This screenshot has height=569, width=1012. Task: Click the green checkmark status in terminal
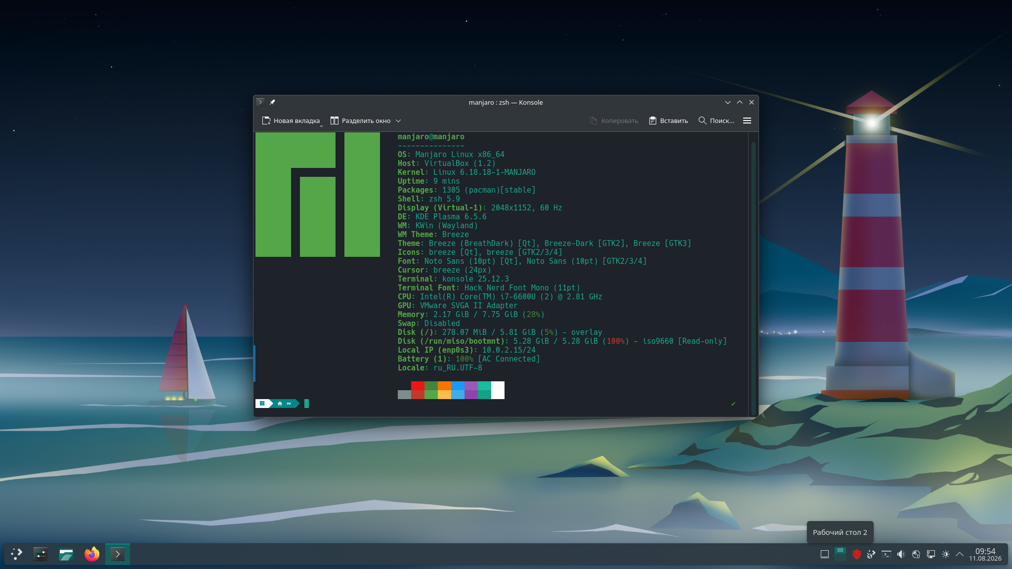[733, 404]
